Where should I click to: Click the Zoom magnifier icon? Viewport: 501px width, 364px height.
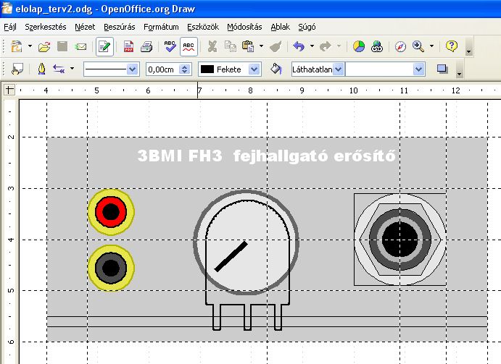pyautogui.click(x=418, y=46)
